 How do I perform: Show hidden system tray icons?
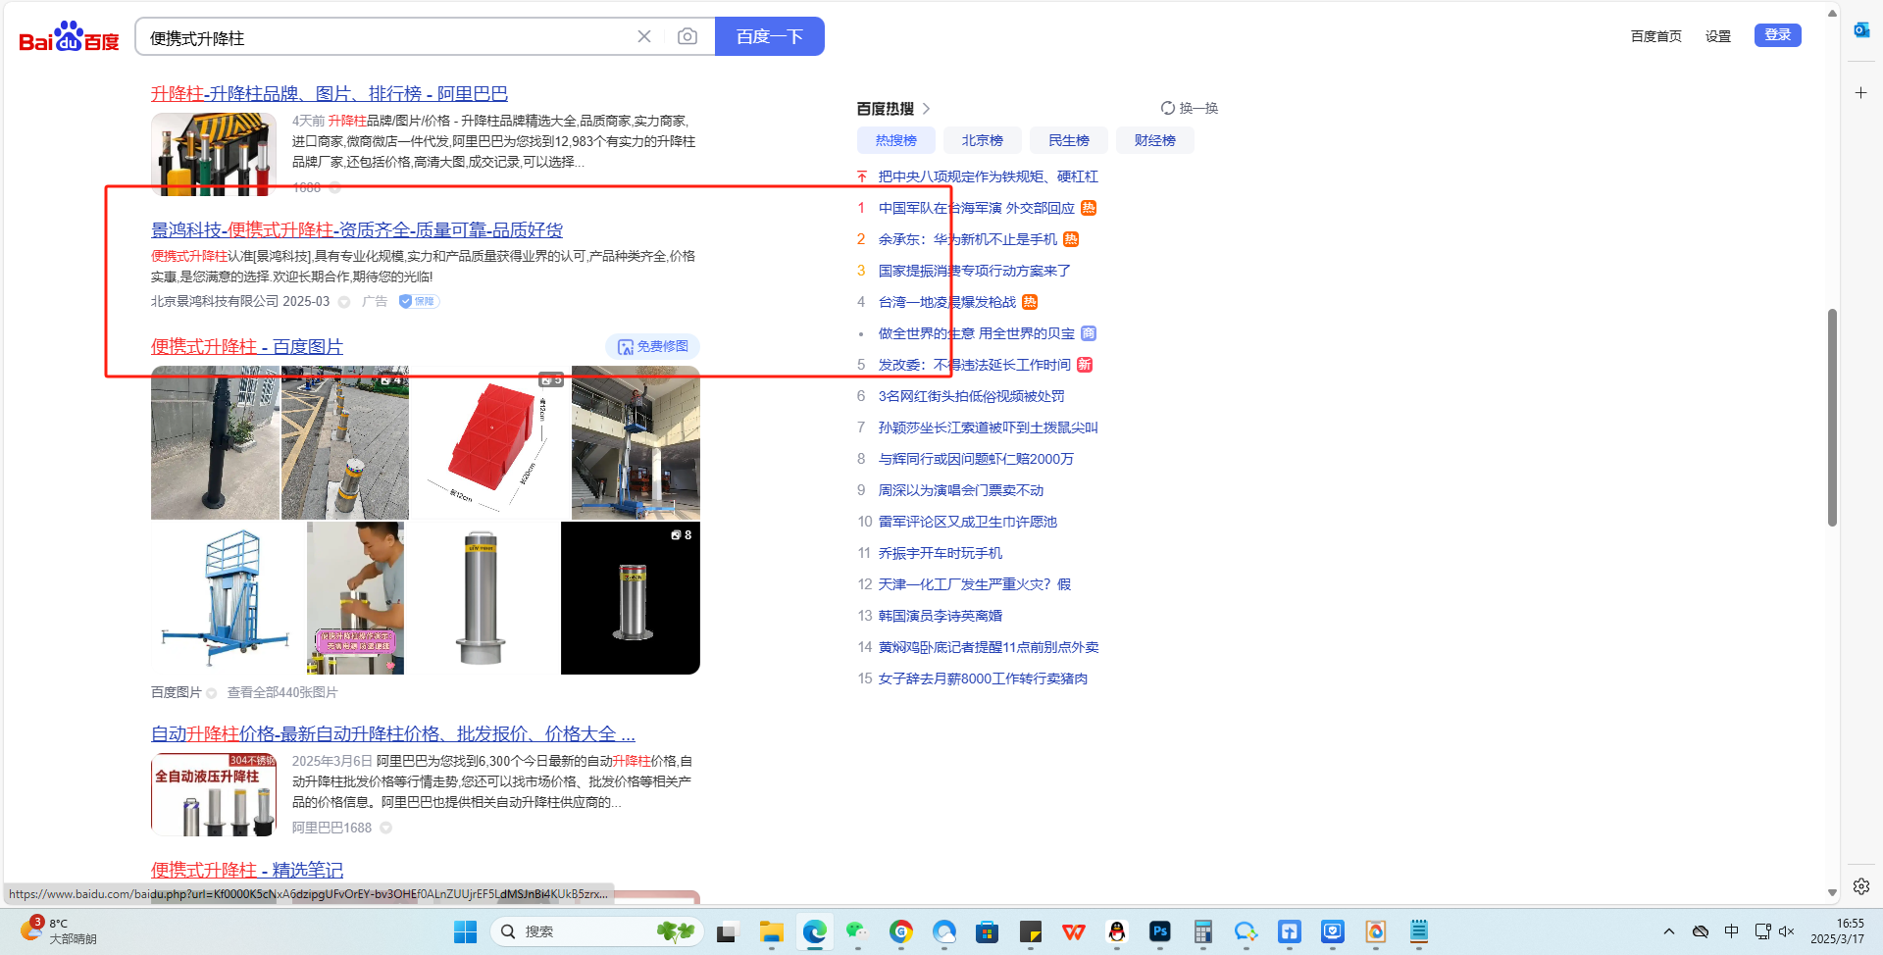coord(1668,931)
